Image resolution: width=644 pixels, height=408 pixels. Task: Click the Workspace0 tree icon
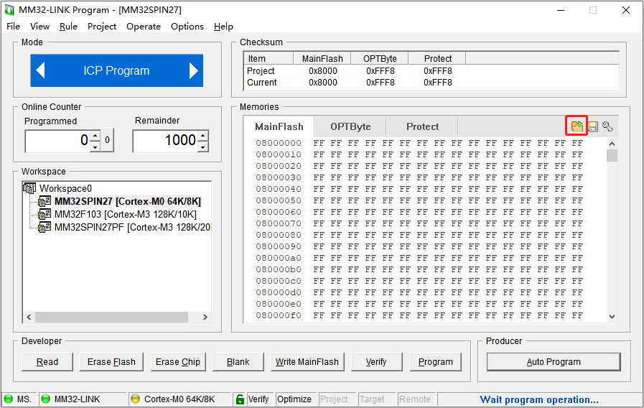click(x=29, y=188)
